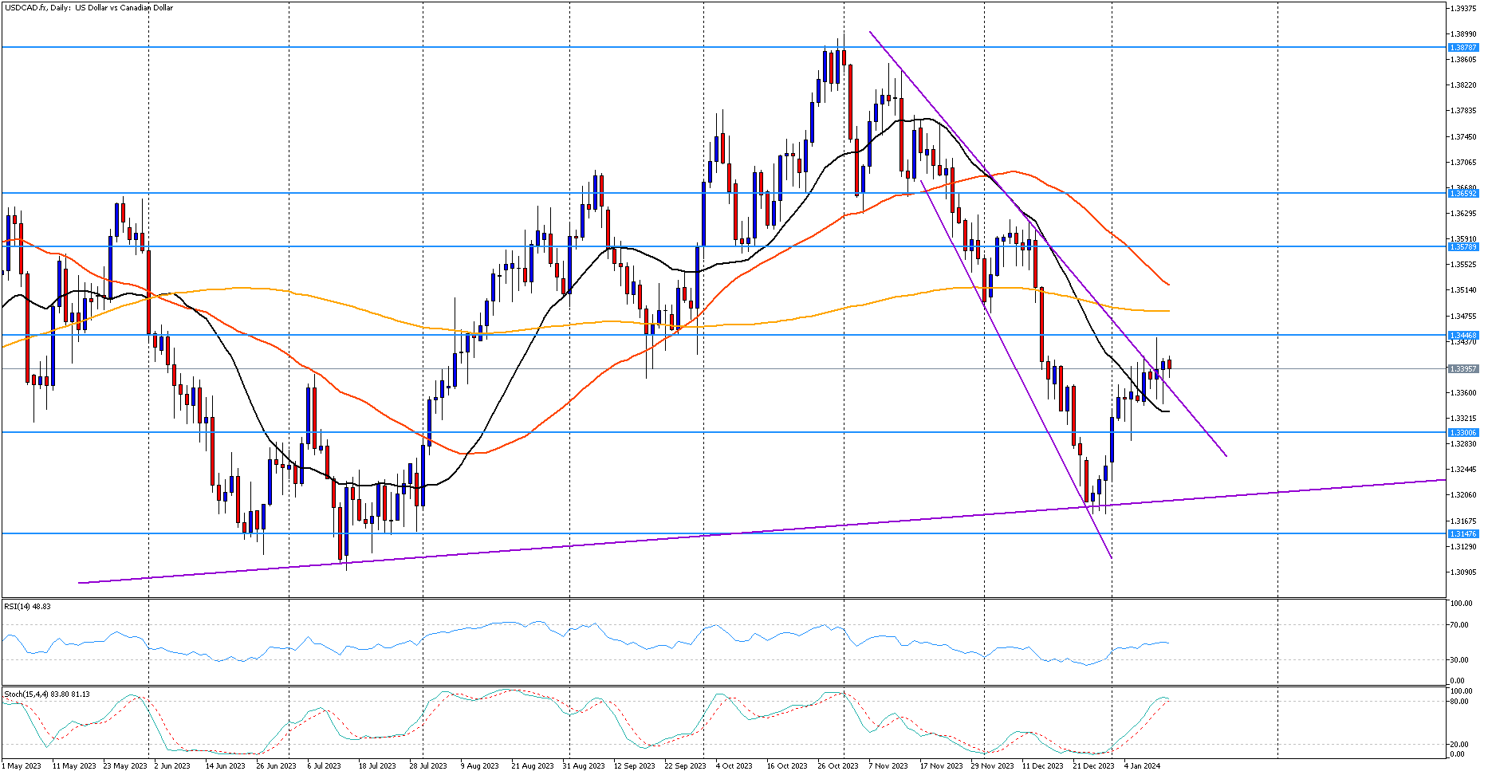
Task: Click the 1.38787 horizontal line price tag
Action: pos(1462,48)
